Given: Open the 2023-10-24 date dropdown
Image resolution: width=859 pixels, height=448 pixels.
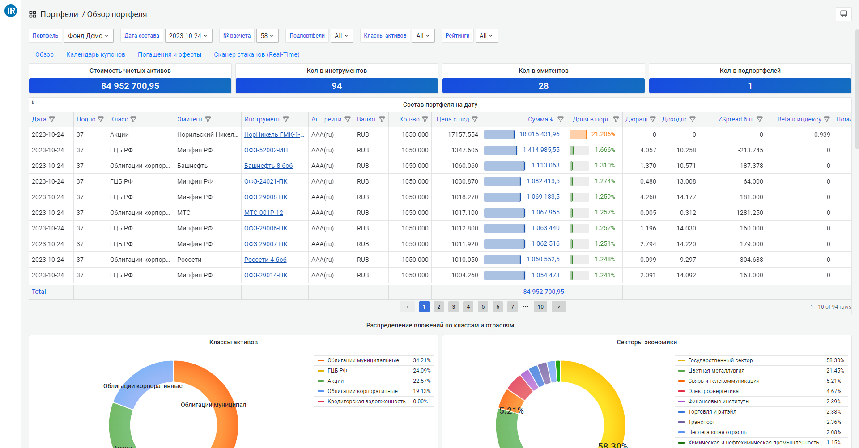Looking at the screenshot, I should tap(188, 36).
